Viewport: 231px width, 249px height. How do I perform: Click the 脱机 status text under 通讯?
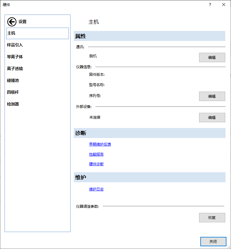pos(93,56)
